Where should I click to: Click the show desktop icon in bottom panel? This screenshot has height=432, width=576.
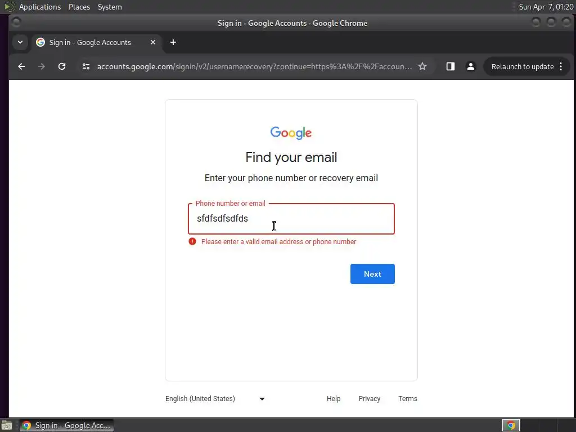[x=7, y=425]
